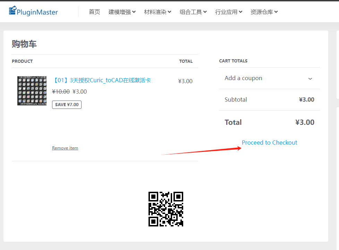Expand the 资源仓库 dropdown
This screenshot has height=250, width=339.
coord(264,12)
